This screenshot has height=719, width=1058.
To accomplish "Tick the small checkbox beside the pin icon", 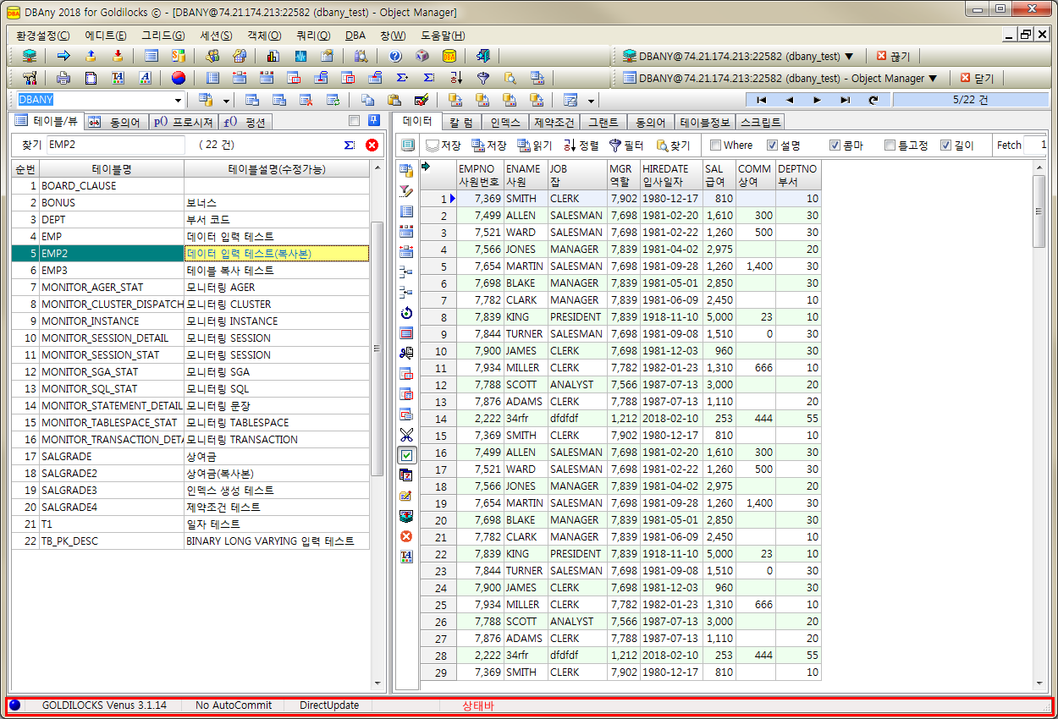I will click(354, 120).
